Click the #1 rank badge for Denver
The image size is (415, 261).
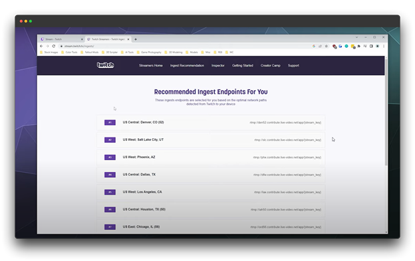point(110,123)
